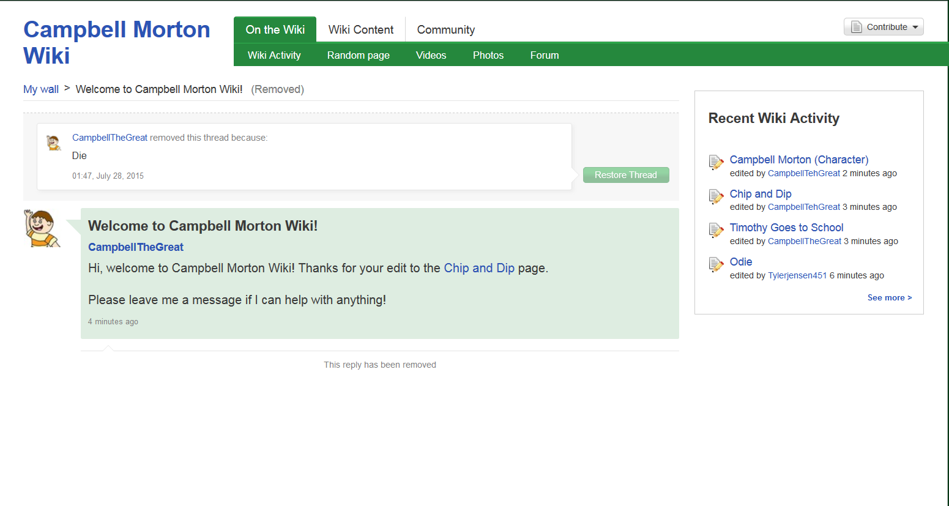Viewport: 949px width, 506px height.
Task: Open the large waving avatar of CampbellTheGreat
Action: point(42,228)
